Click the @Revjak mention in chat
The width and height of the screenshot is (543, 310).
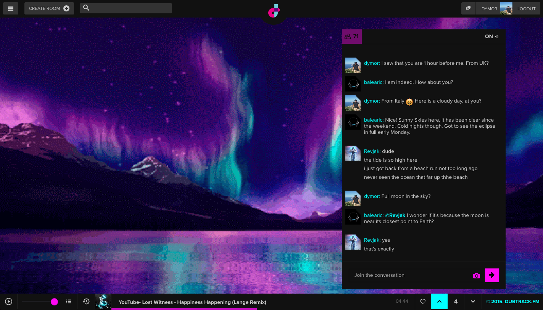tap(395, 215)
